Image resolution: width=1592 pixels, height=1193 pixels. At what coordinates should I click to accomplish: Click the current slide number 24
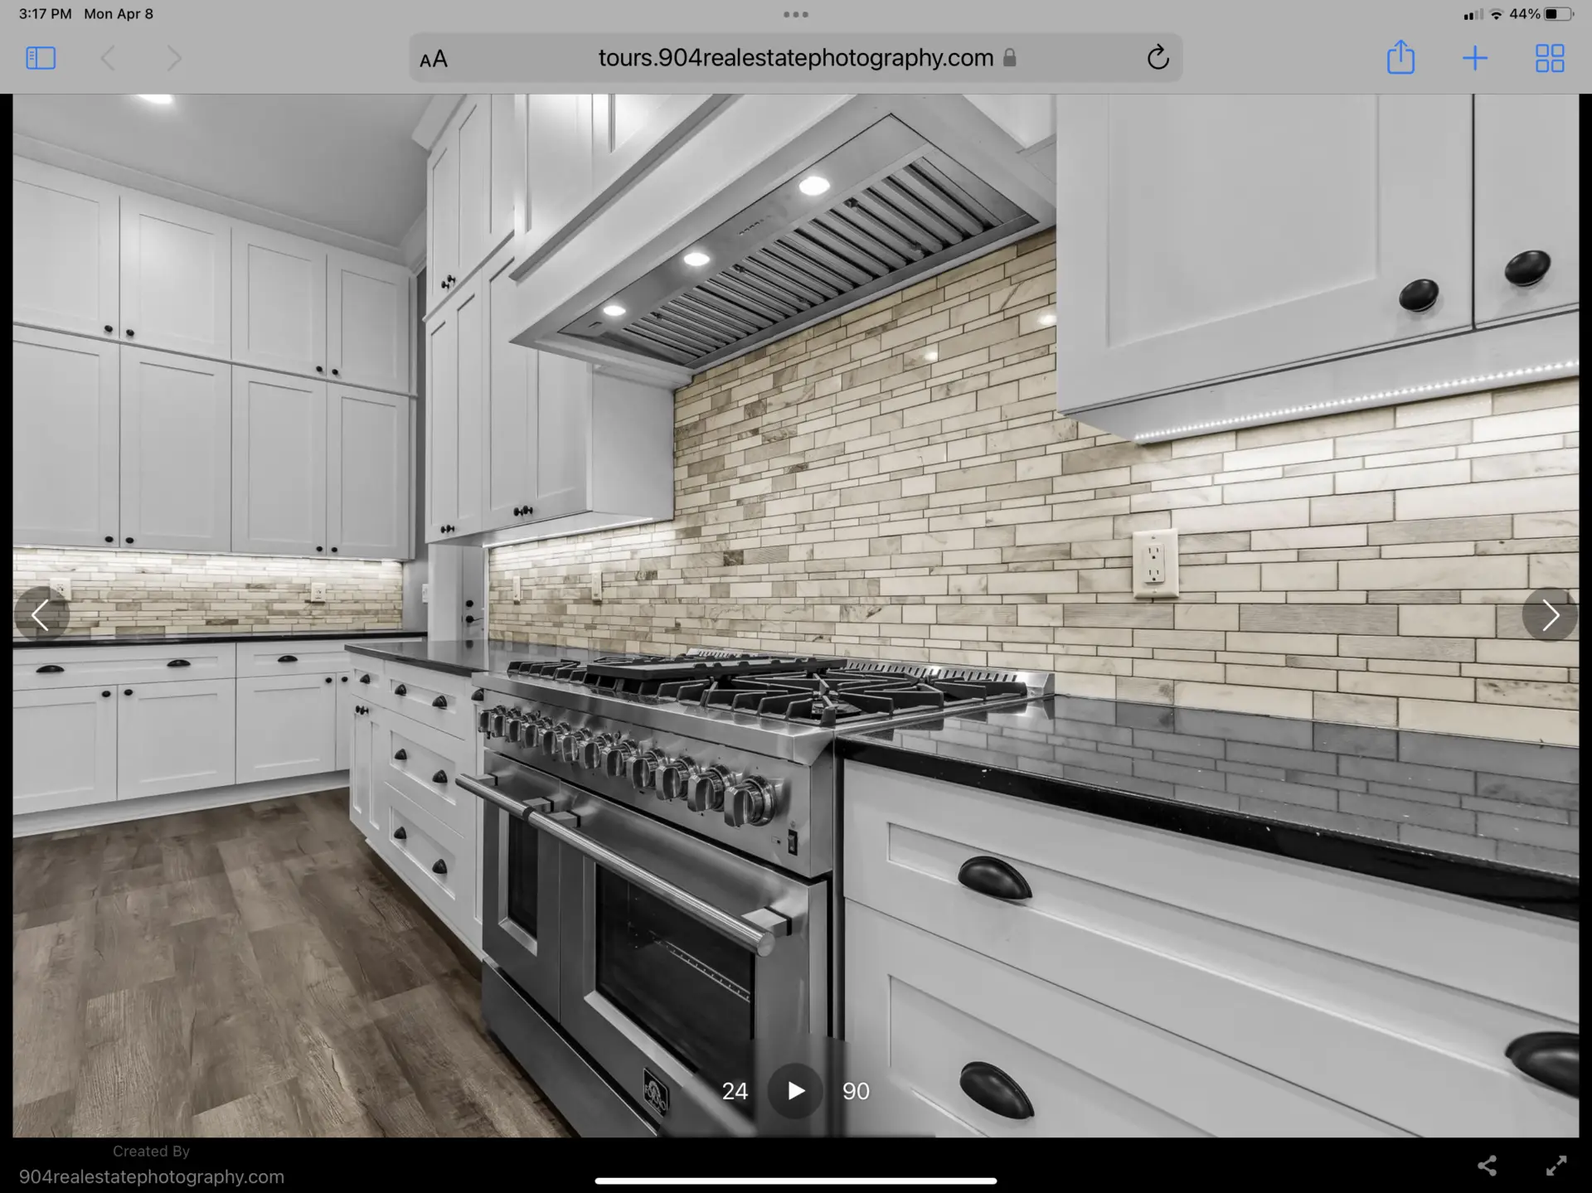735,1091
